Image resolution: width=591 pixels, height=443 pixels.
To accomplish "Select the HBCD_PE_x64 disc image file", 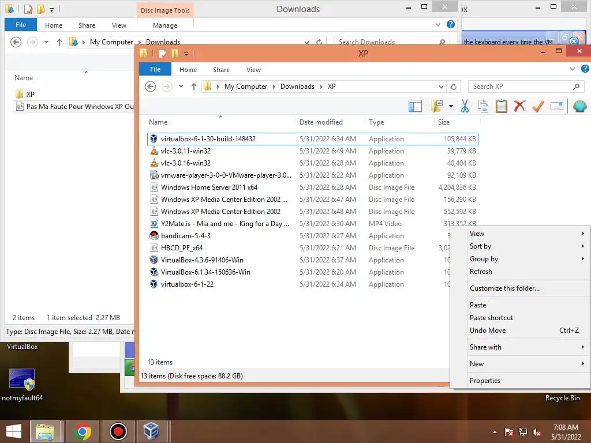I will (x=182, y=248).
